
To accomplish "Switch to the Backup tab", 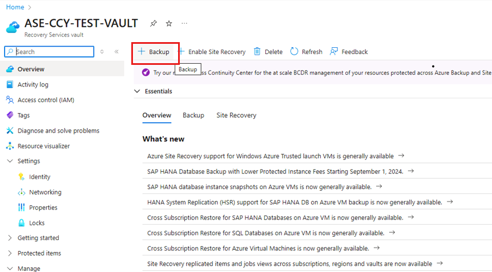I will point(193,115).
